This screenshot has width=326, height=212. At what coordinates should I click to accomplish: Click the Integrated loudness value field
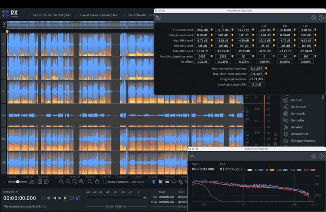[257, 79]
